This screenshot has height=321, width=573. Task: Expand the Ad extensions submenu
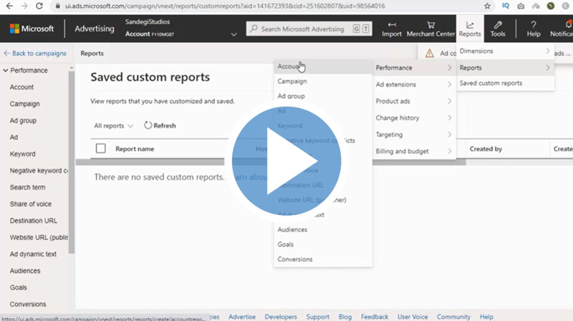click(x=414, y=84)
